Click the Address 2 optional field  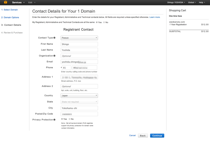pos(79,86)
